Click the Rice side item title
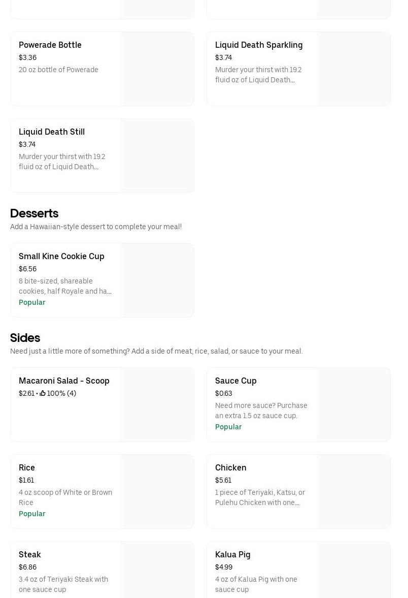 click(27, 468)
